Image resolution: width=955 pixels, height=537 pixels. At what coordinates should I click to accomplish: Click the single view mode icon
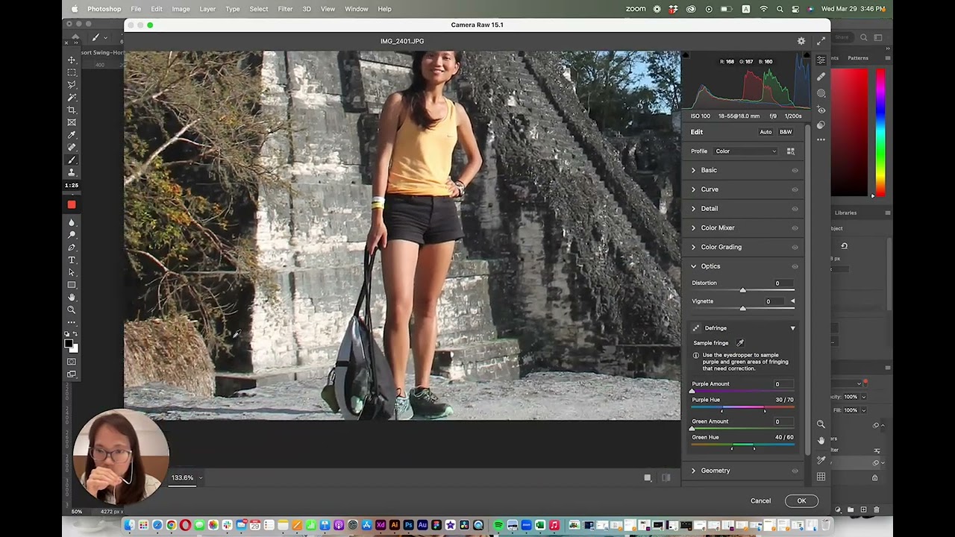pyautogui.click(x=648, y=478)
